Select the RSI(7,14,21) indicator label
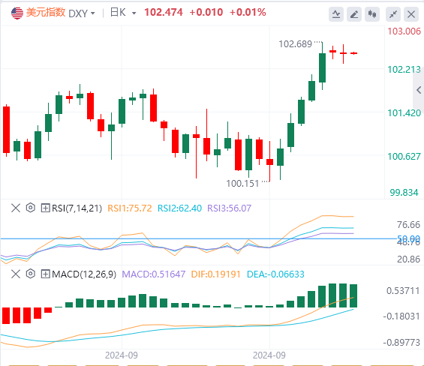424x366 pixels. (x=77, y=208)
